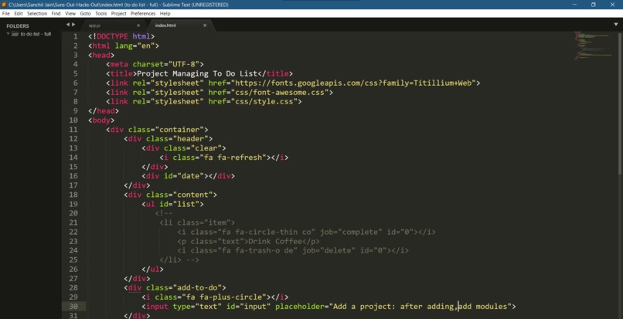Screen dimensions: 623x319
Task: Click line number 18 in gutter
Action: (x=73, y=195)
